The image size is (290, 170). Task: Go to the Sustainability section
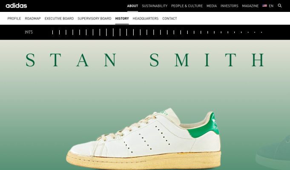coord(155,6)
